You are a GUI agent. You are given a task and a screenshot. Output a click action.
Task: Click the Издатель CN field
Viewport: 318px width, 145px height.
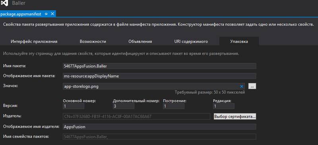click(136, 117)
